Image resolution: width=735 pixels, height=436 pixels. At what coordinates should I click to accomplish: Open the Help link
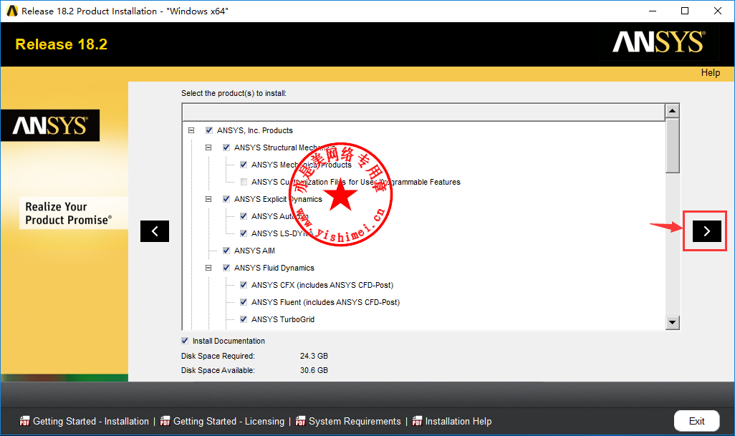pos(711,72)
